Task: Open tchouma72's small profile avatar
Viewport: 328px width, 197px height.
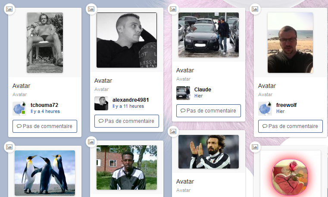Action: [x=19, y=109]
